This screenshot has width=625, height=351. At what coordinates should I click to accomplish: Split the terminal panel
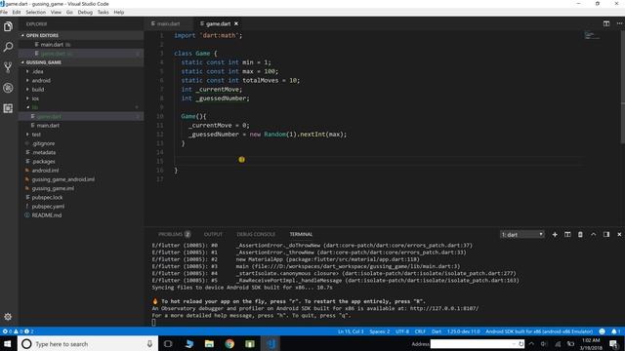[567, 235]
